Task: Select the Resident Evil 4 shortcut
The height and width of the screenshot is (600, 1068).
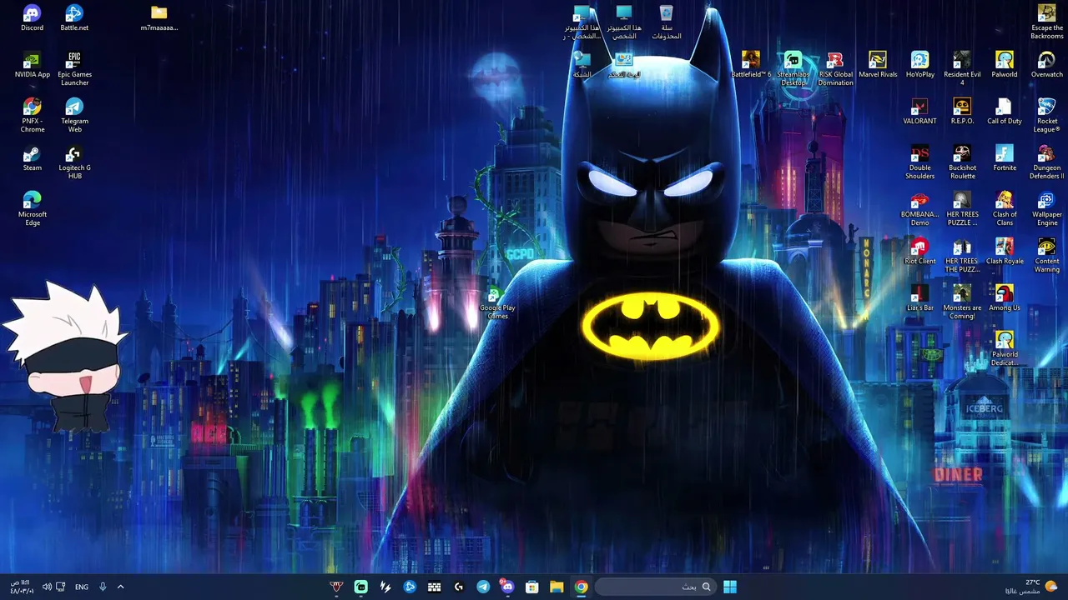Action: click(x=962, y=68)
